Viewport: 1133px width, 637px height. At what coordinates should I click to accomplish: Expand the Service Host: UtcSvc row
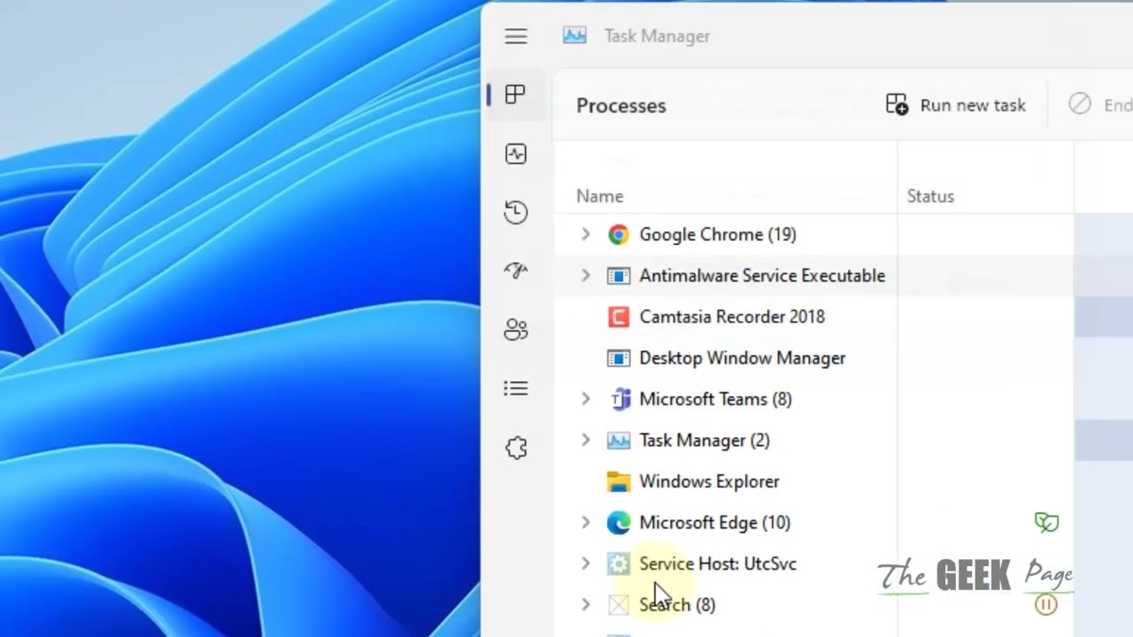pos(585,564)
